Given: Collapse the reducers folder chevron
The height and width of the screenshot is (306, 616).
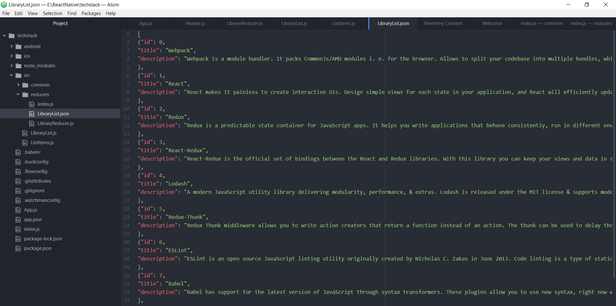Looking at the screenshot, I should (18, 95).
